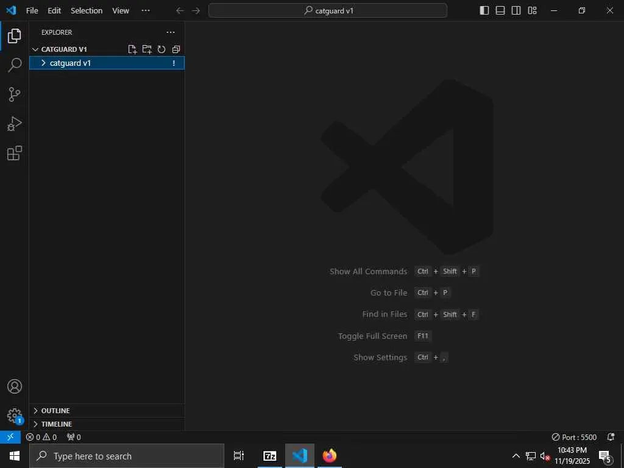Open the Windows Start menu

[x=15, y=456]
